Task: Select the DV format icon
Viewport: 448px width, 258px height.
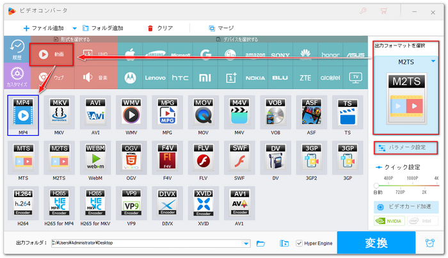Action: click(275, 159)
